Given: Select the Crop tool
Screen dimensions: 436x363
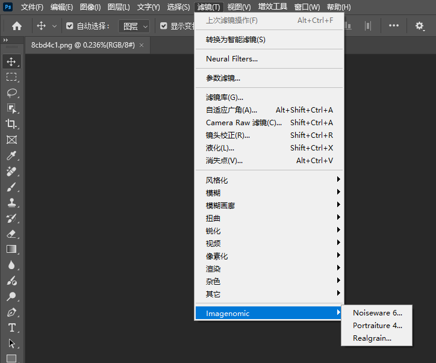Looking at the screenshot, I should (11, 124).
